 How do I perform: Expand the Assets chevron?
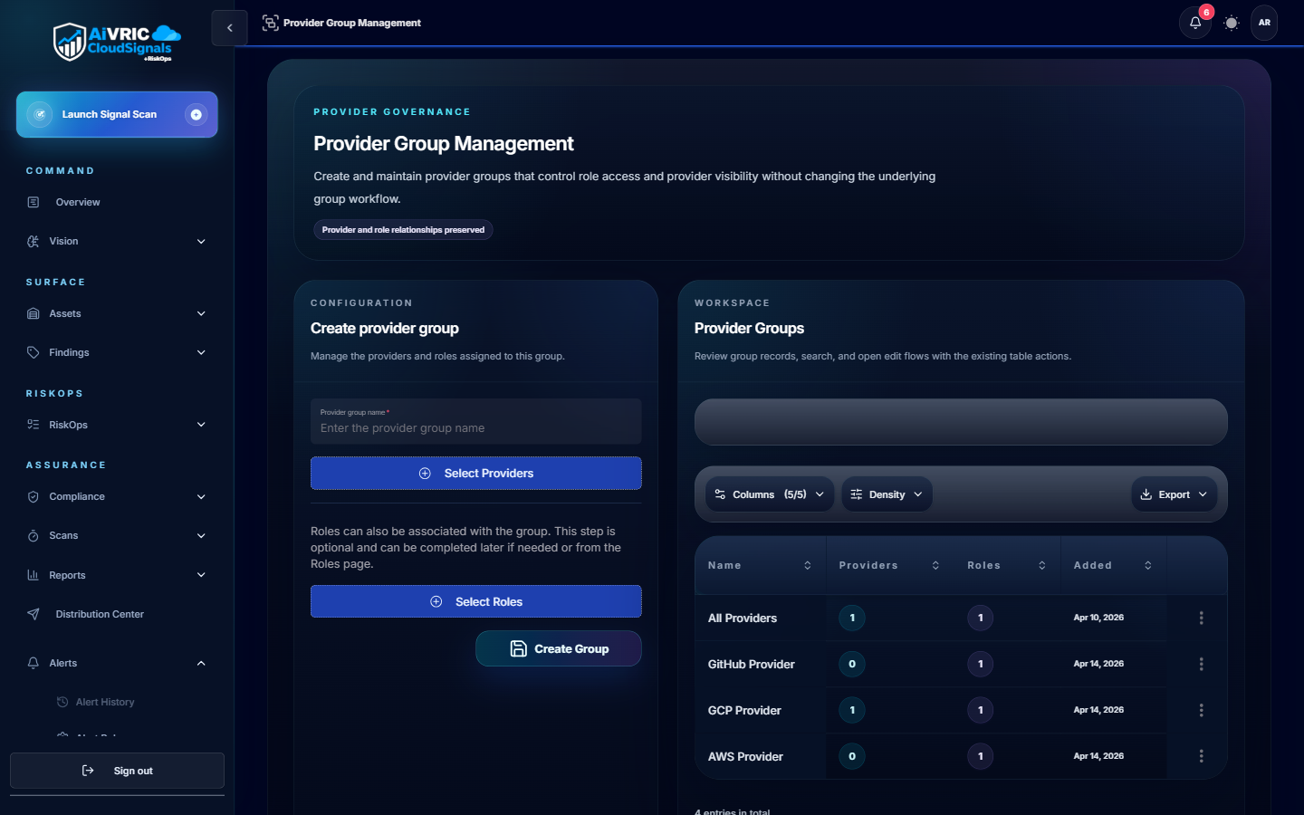click(x=201, y=313)
